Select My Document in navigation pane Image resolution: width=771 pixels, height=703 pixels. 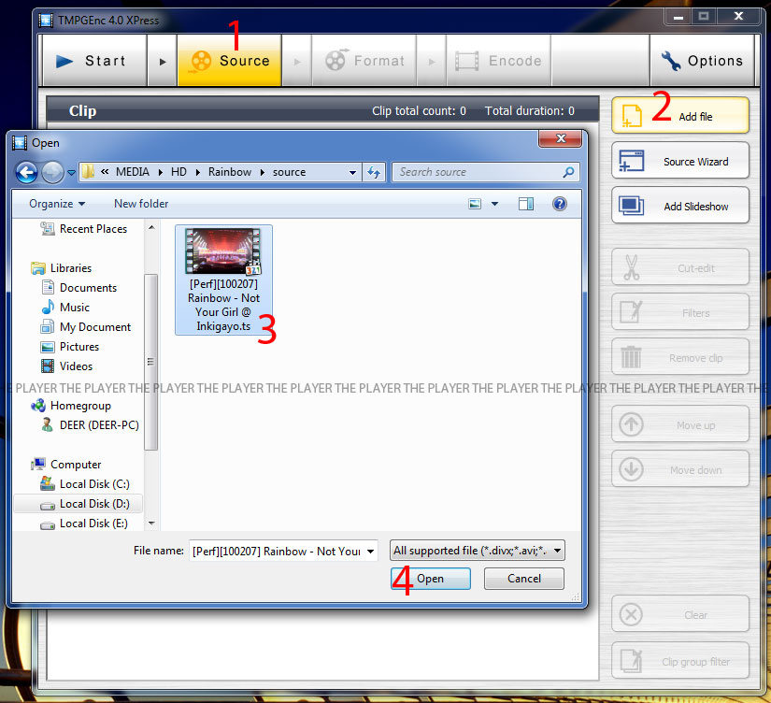pyautogui.click(x=86, y=327)
